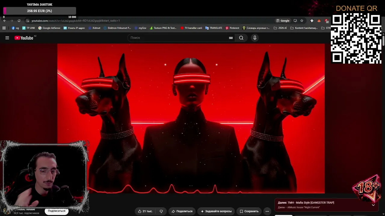Open the 'Узнать IP адрес' bookmark

[x=74, y=28]
